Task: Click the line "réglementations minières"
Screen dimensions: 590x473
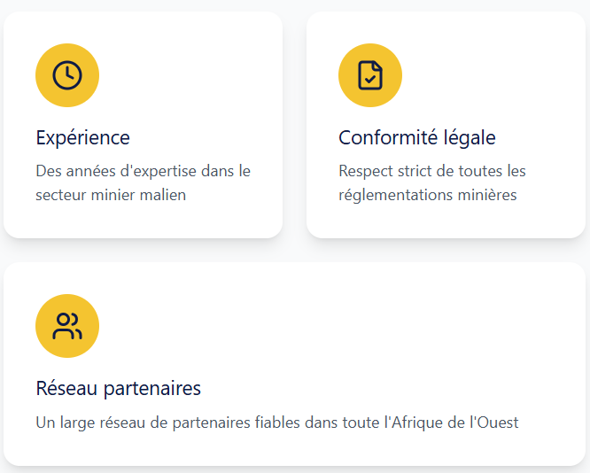Action: 427,195
